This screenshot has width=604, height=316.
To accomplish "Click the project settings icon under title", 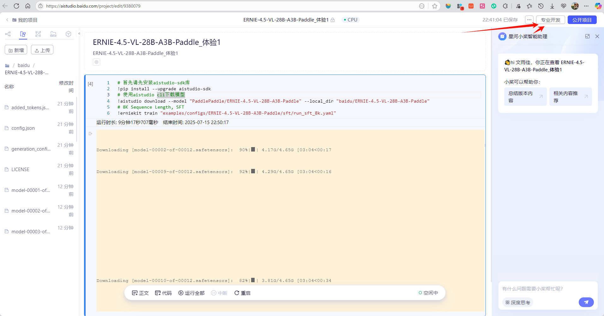I will click(x=97, y=62).
